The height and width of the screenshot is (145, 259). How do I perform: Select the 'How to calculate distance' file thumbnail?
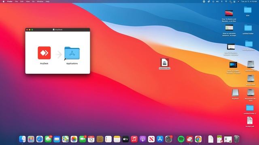click(229, 27)
